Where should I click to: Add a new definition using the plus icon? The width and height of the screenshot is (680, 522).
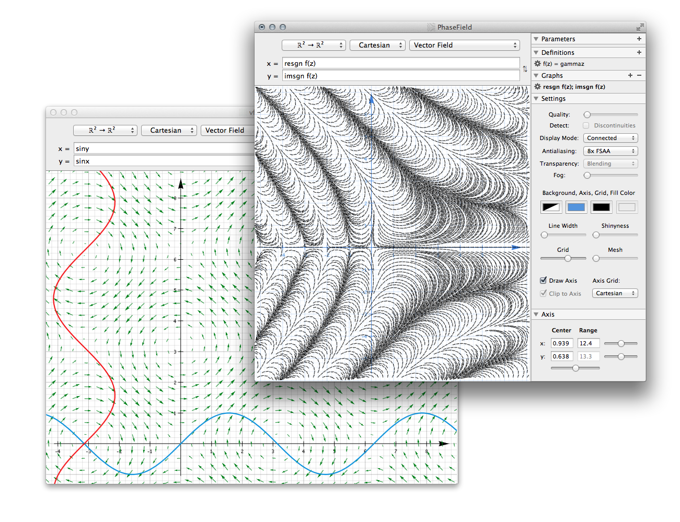(639, 53)
